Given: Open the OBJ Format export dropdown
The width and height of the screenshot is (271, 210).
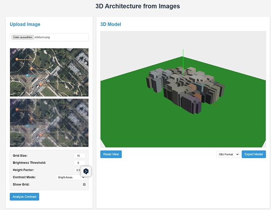Looking at the screenshot, I should click(x=228, y=154).
